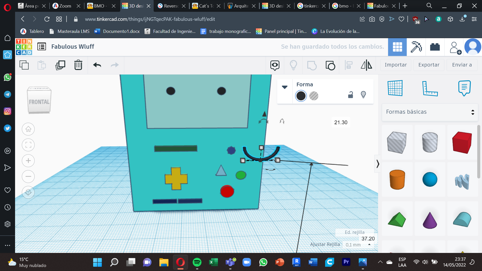
Task: Click the Enviar a button
Action: [462, 65]
